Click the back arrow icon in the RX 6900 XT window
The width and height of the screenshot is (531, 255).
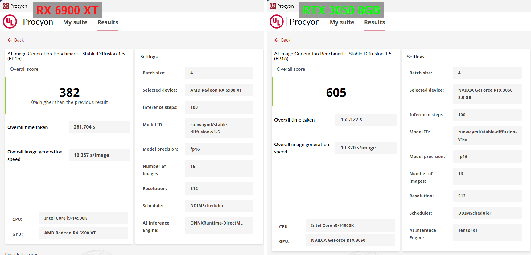[10, 40]
